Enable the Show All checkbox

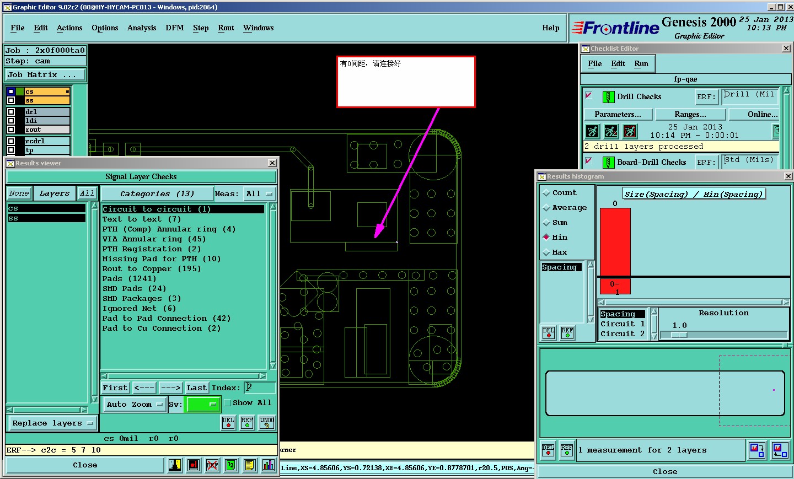[x=227, y=403]
